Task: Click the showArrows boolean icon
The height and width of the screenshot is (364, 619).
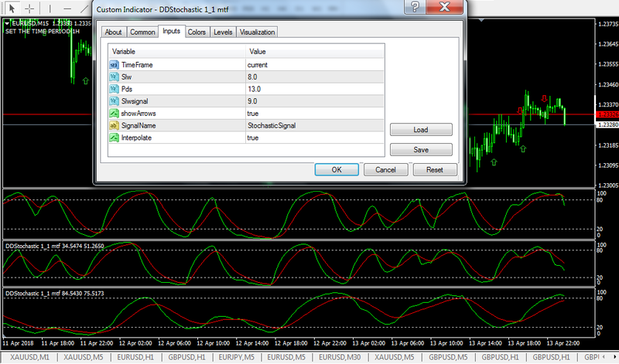Action: (115, 114)
